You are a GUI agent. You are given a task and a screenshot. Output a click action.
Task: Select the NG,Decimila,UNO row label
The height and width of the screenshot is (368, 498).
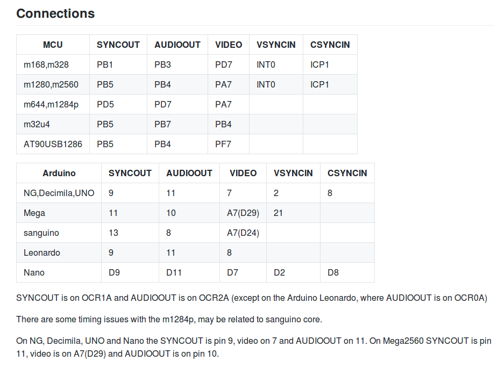[x=59, y=193]
